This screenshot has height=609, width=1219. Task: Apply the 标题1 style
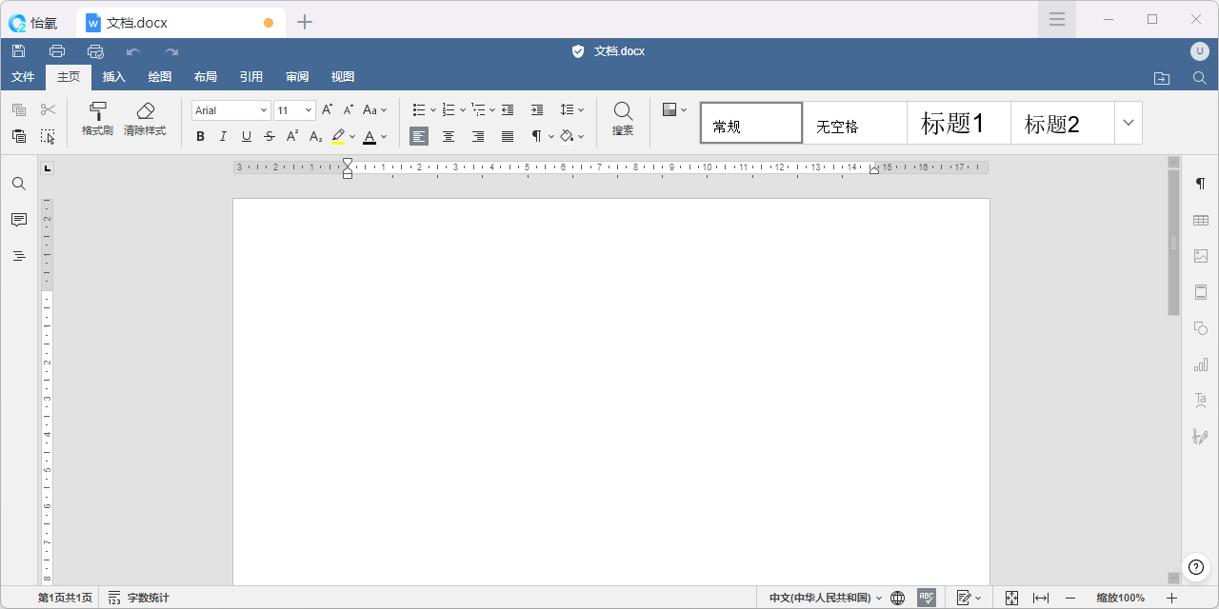pyautogui.click(x=958, y=123)
